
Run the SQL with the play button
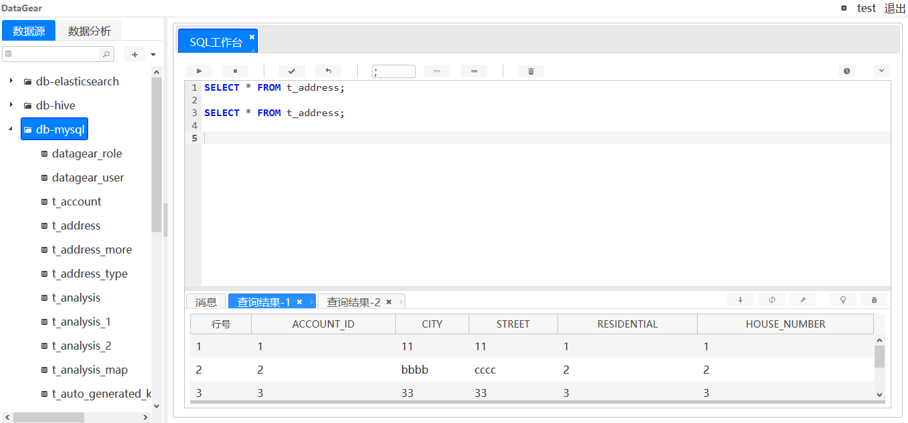pos(199,71)
